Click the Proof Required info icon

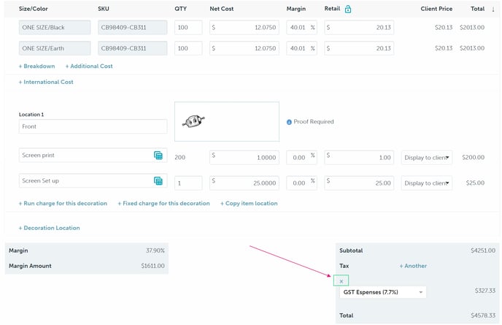point(289,122)
